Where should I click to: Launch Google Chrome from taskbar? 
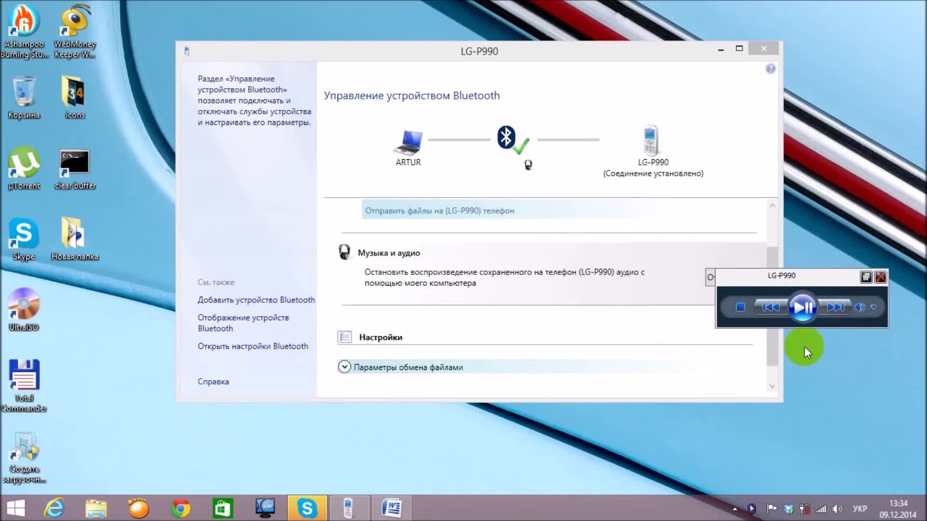click(181, 508)
